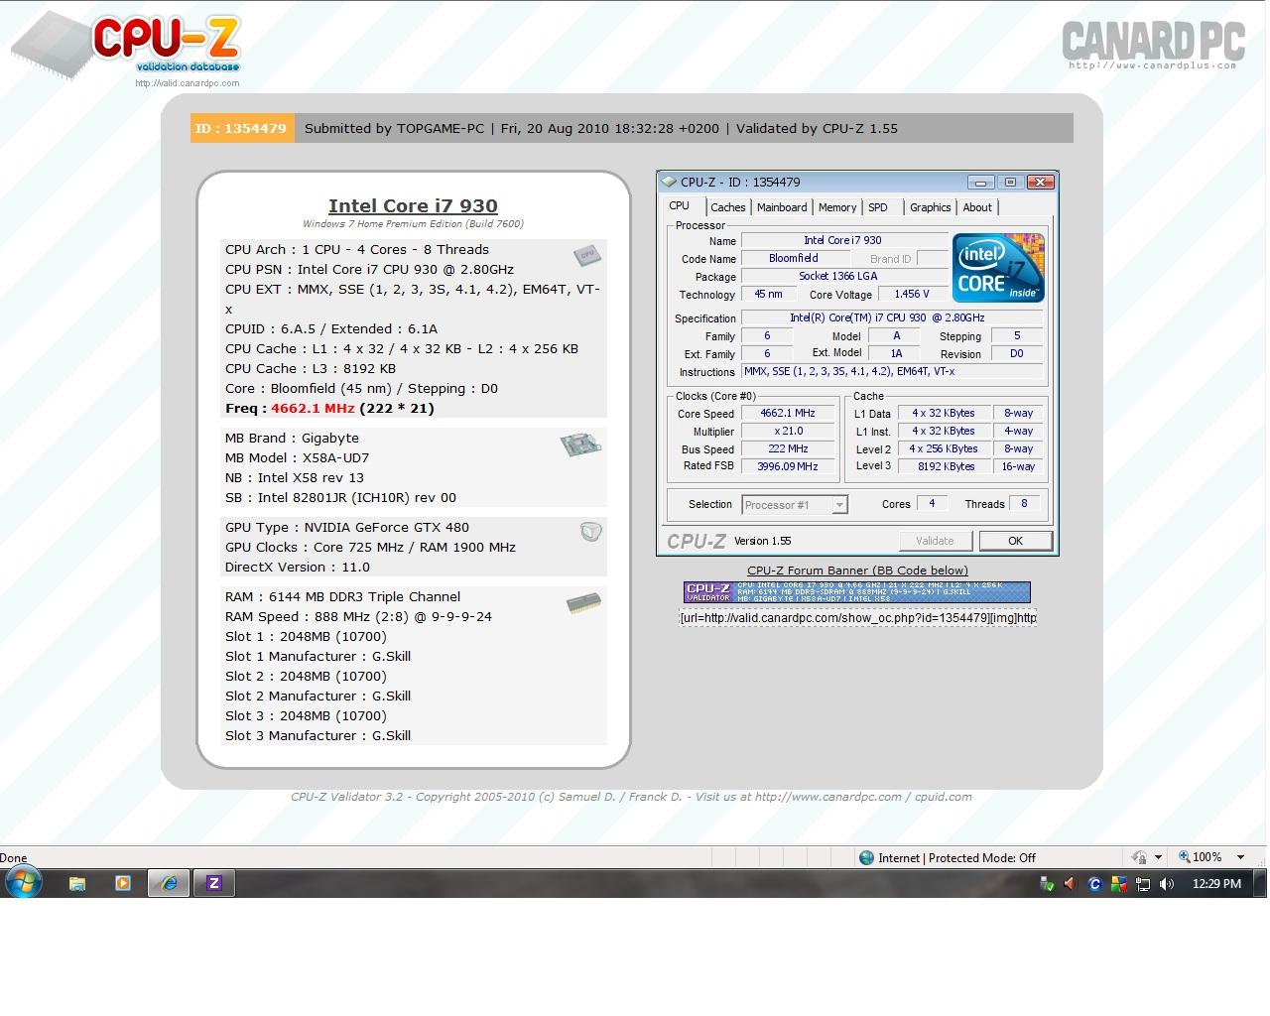The width and height of the screenshot is (1270, 1016).
Task: Click the blue C tray icon
Action: (x=1094, y=884)
